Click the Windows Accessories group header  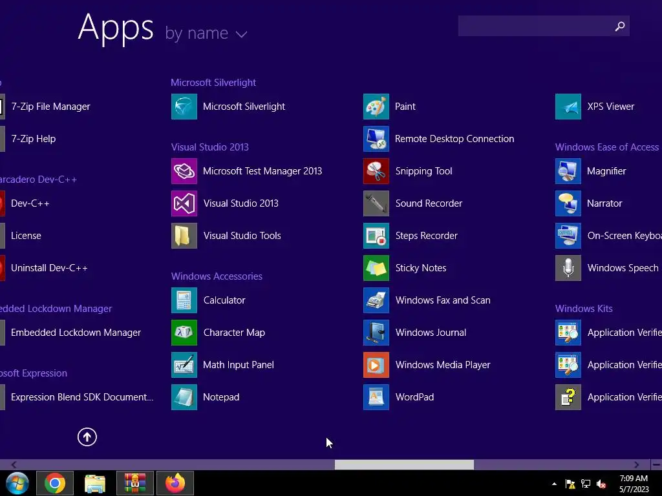pos(217,276)
